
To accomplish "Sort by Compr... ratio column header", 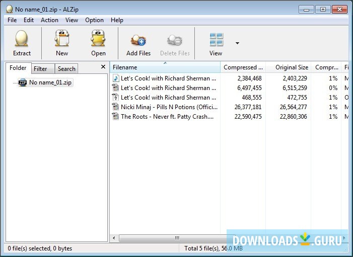I will (x=326, y=67).
